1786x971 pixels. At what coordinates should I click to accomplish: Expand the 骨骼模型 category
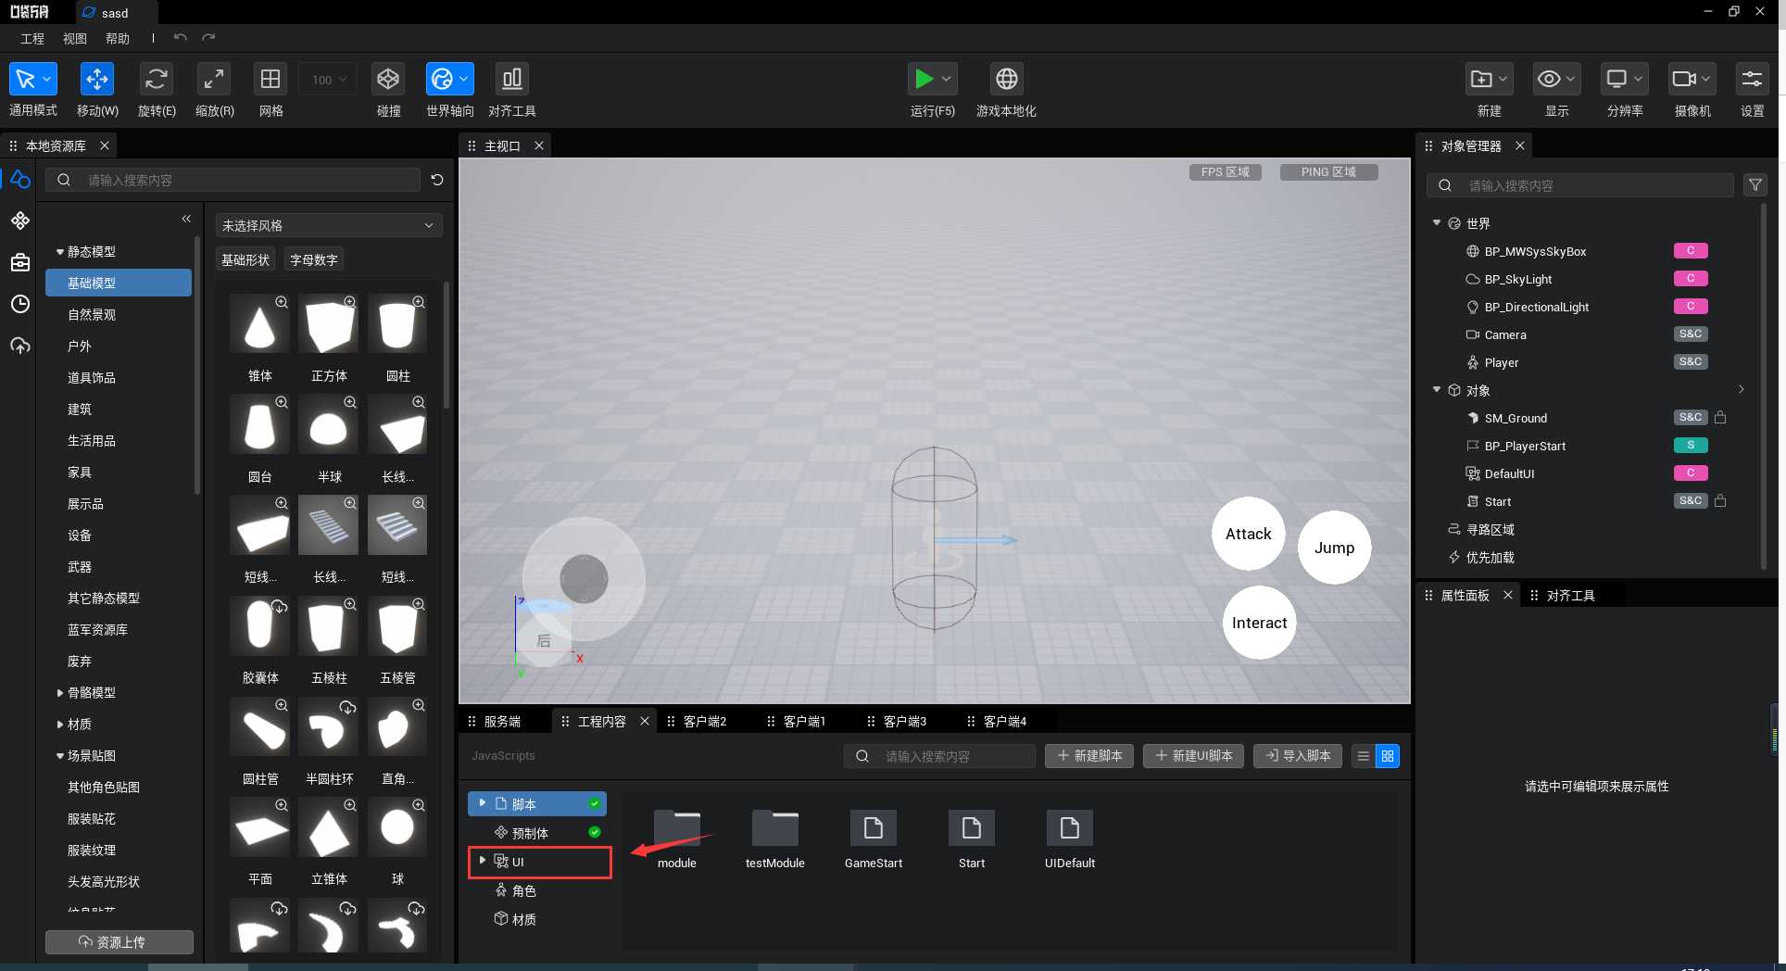coord(60,692)
